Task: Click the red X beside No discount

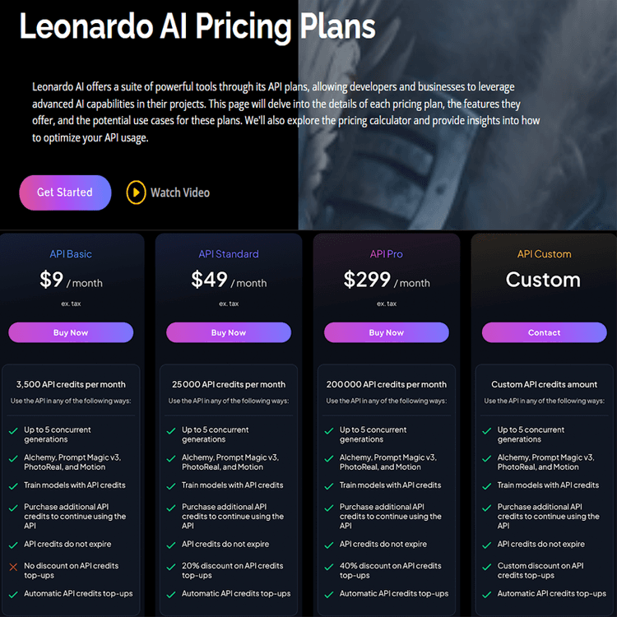Action: coord(13,567)
